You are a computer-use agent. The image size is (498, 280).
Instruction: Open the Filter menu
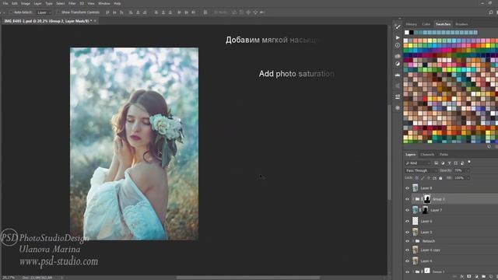(72, 3)
